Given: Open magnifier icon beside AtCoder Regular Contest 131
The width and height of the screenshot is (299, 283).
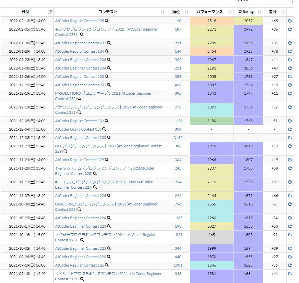Looking at the screenshot, I should [x=107, y=121].
